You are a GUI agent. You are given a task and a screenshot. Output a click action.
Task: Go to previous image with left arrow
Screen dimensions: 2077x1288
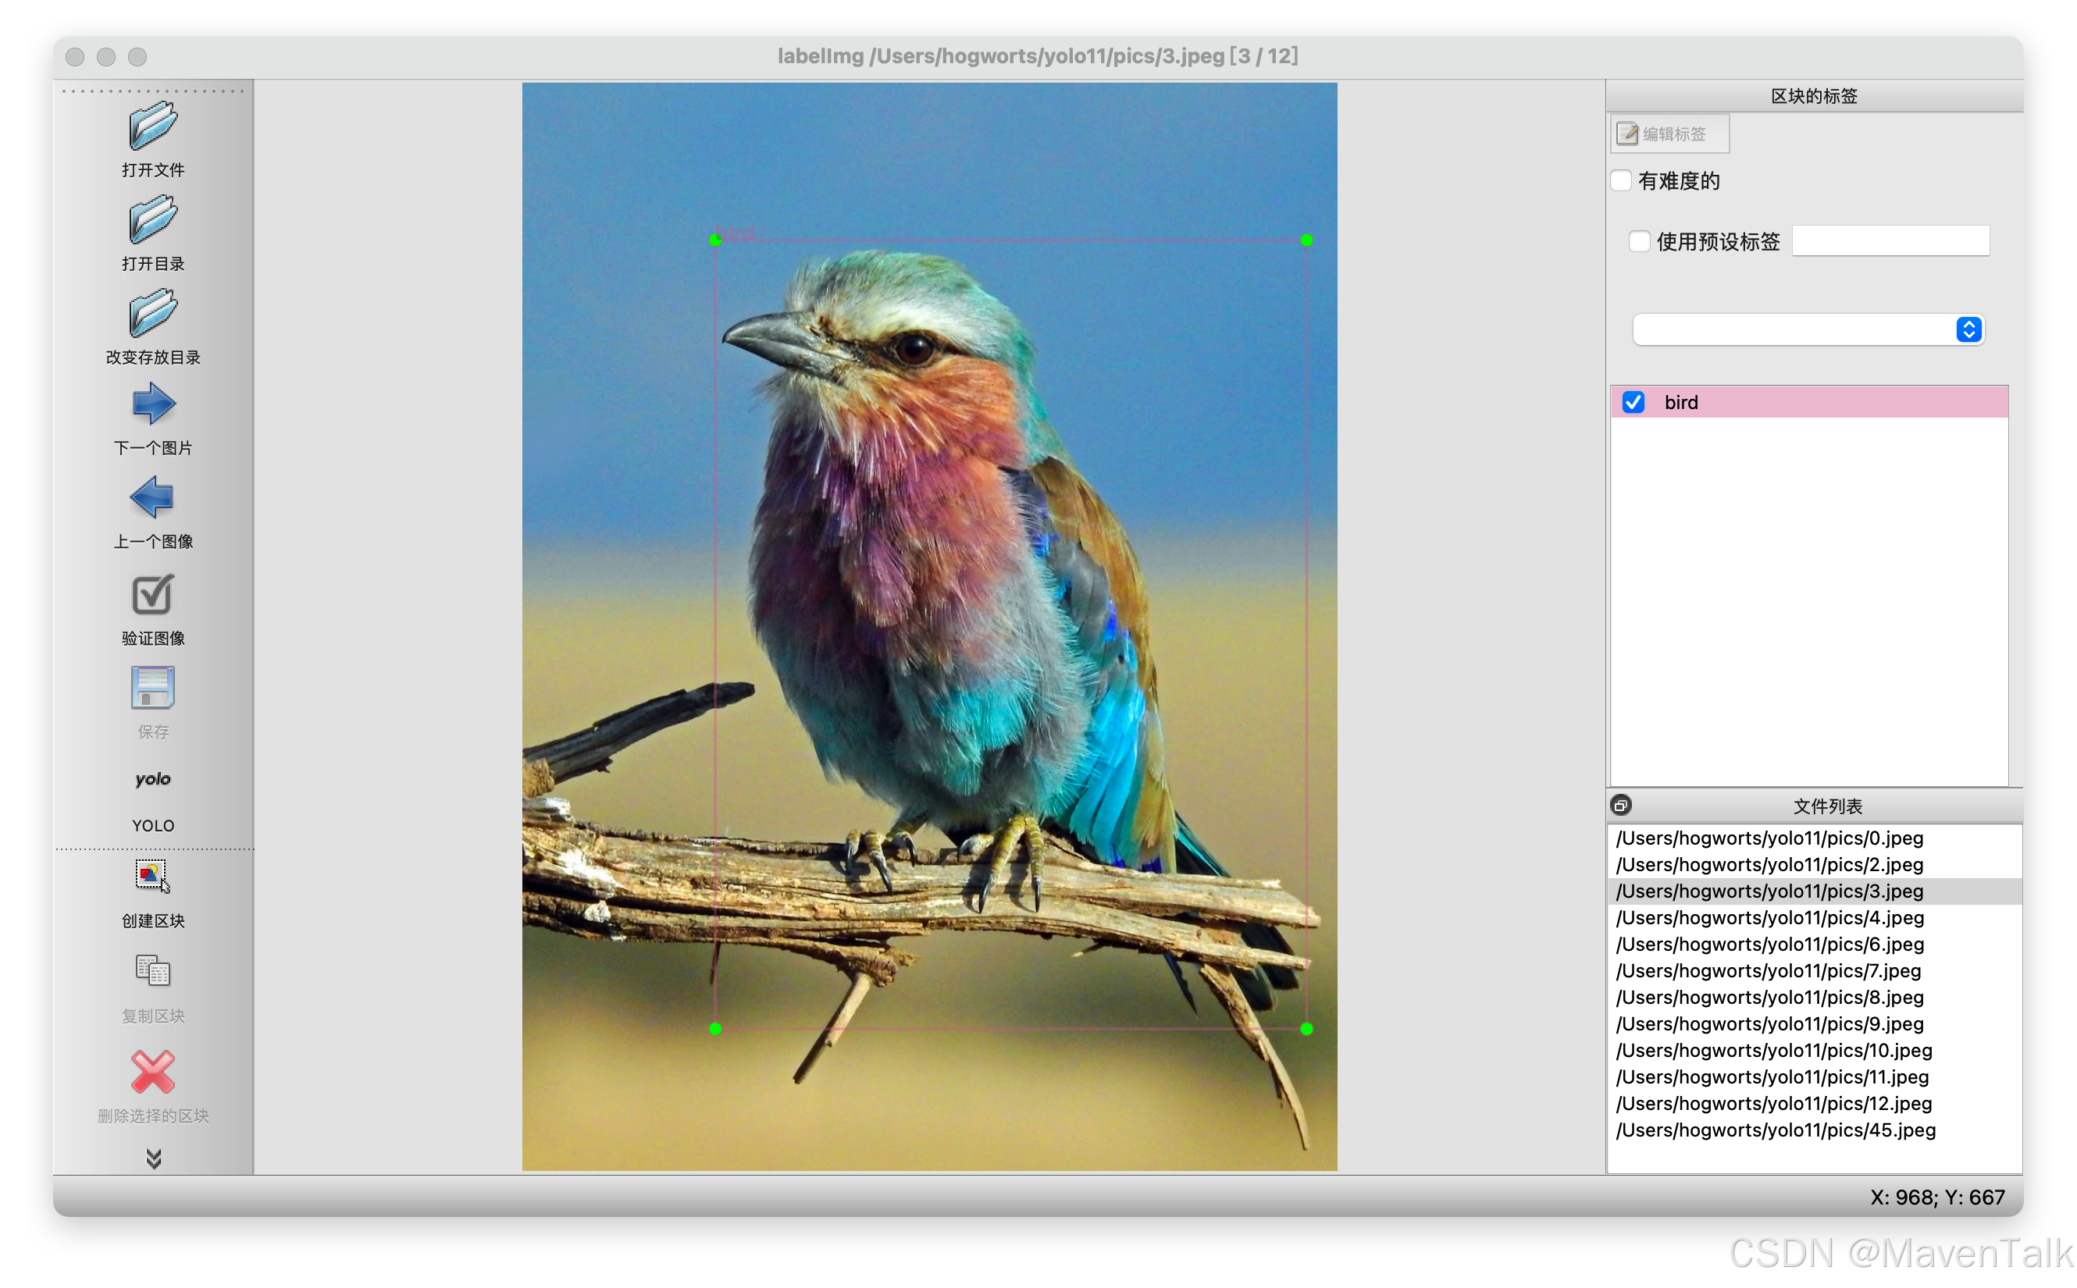click(x=152, y=497)
